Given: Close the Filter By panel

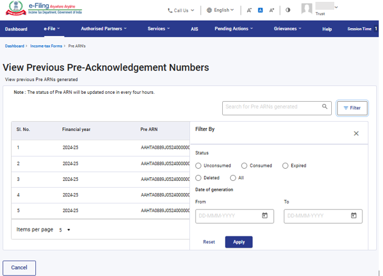Looking at the screenshot, I should 356,133.
